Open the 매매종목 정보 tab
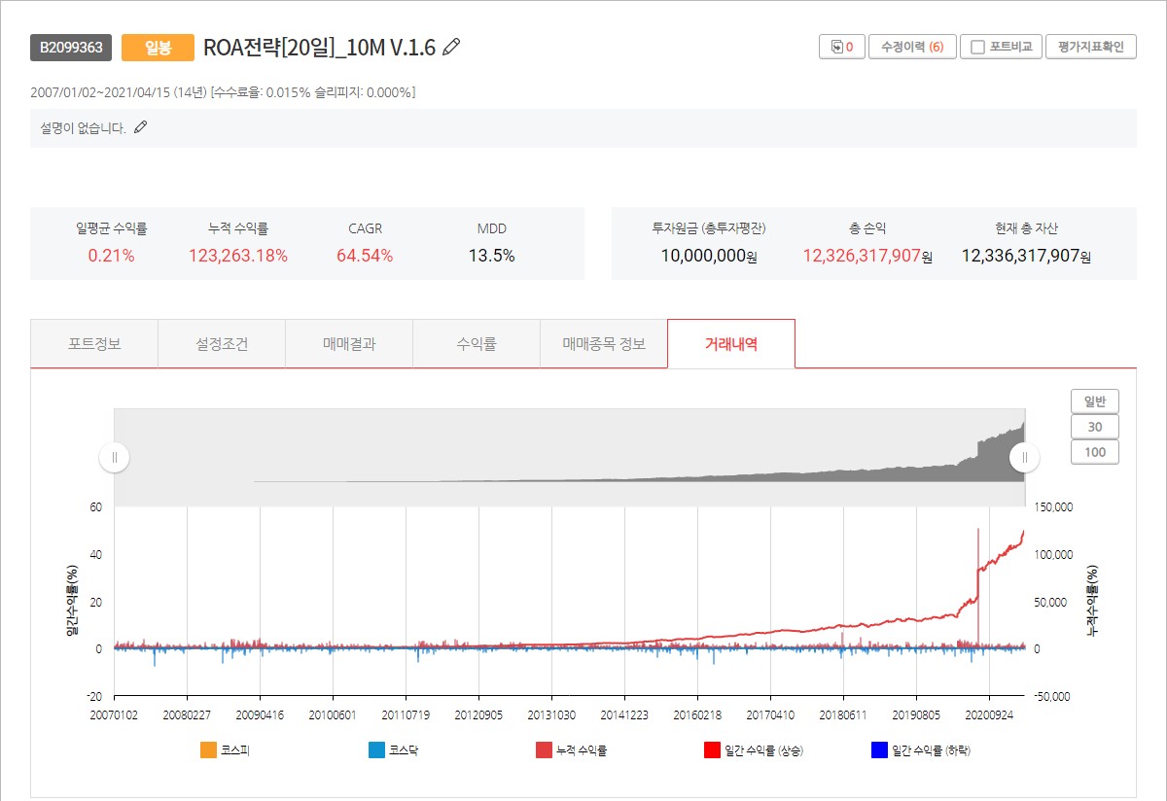Viewport: 1167px width, 801px height. tap(604, 344)
